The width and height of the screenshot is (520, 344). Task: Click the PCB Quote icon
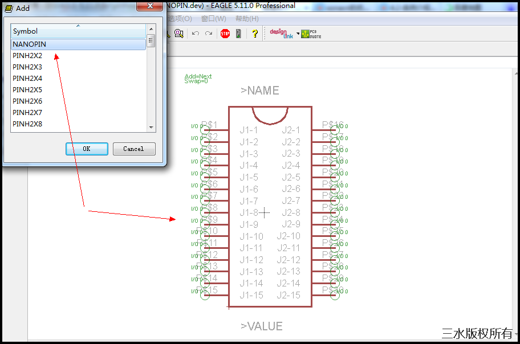311,34
